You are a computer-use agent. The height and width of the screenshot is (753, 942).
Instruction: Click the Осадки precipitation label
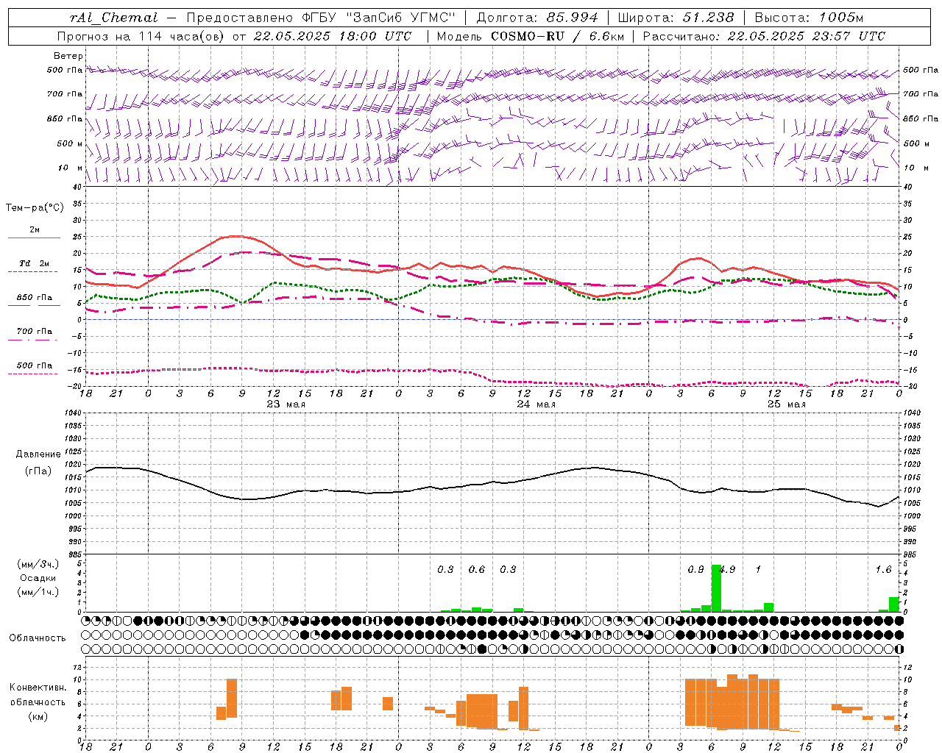(38, 578)
